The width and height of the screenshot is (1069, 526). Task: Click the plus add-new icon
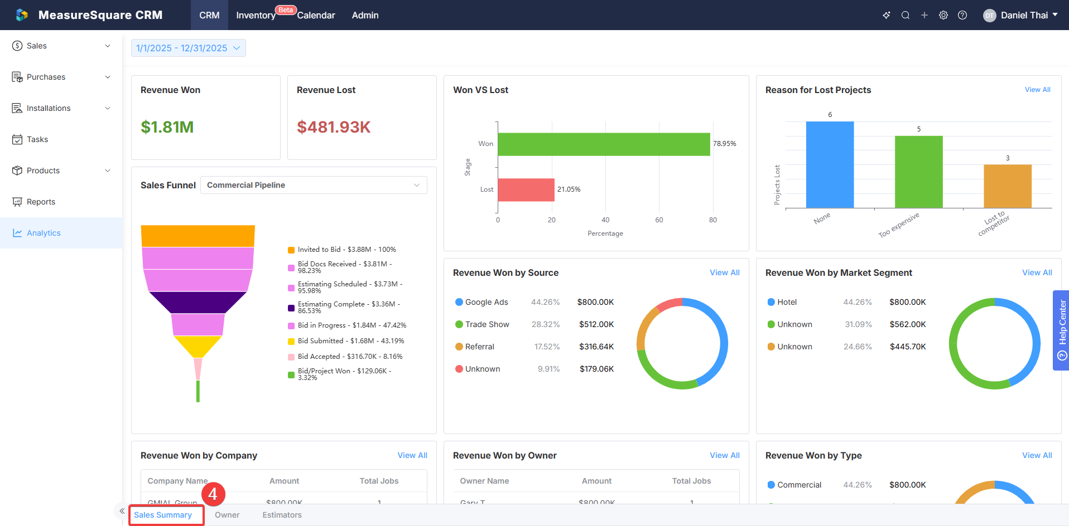click(x=924, y=15)
